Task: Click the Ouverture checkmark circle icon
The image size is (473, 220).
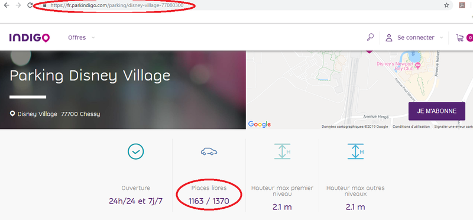Action: [x=136, y=151]
